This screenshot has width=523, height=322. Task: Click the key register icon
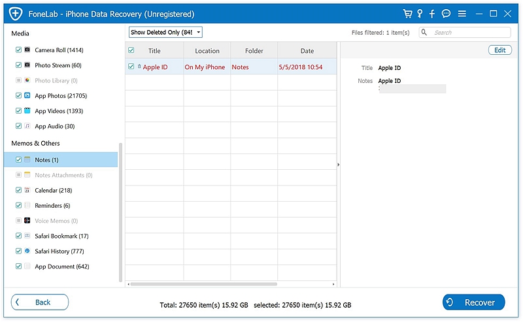pos(420,14)
